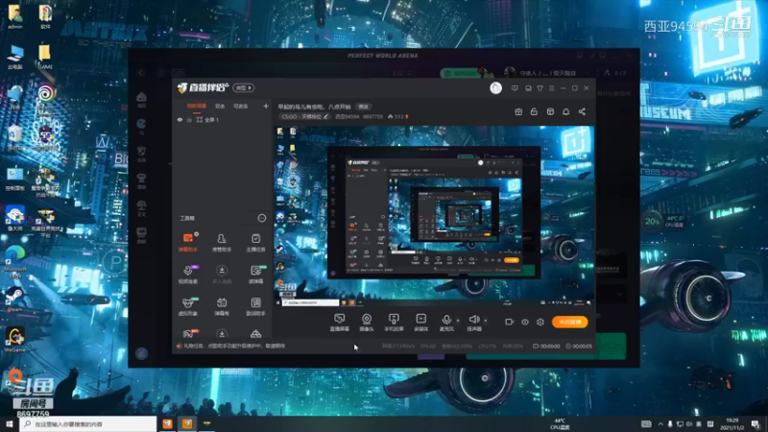Click the notice text in the status bar
Viewport: 768px width, 432px height.
pos(234,346)
